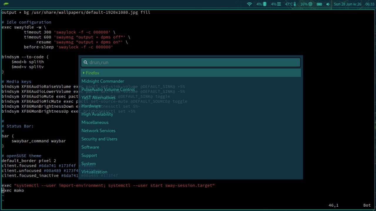Open the Wi-Fi network indicator
Viewport: 376px width, 211px height.
(x=249, y=4)
